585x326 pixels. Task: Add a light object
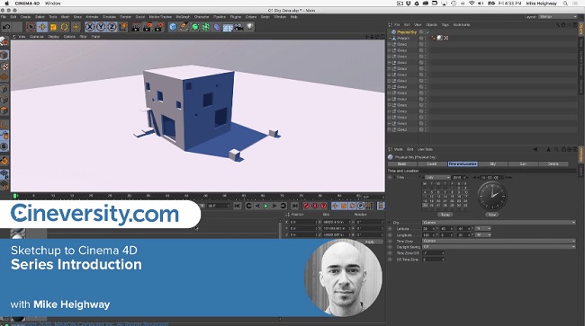pos(249,27)
